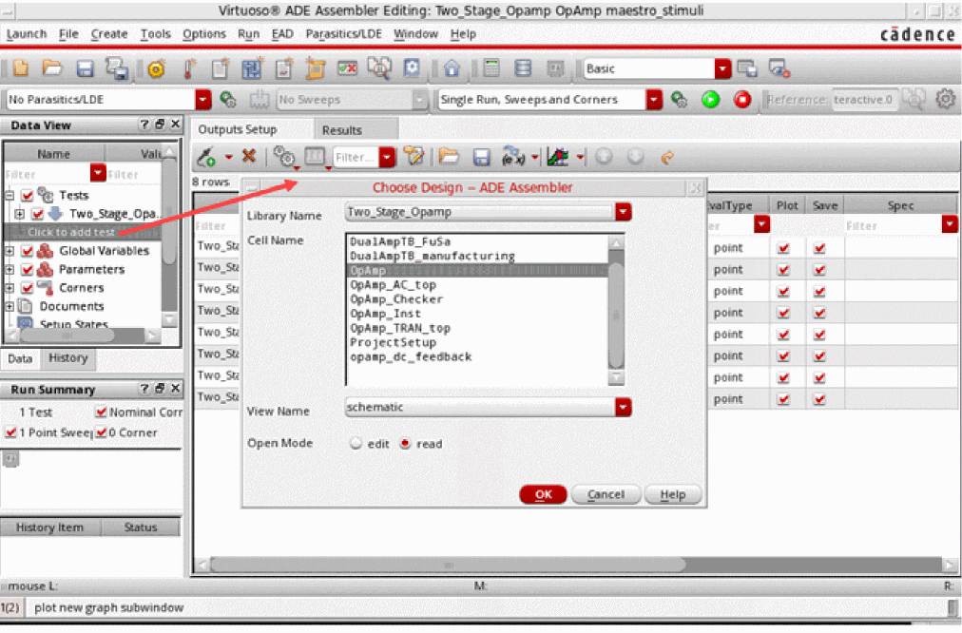Click the open folder icon in Outputs toolbar
Viewport: 962px width, 633px height.
point(449,157)
